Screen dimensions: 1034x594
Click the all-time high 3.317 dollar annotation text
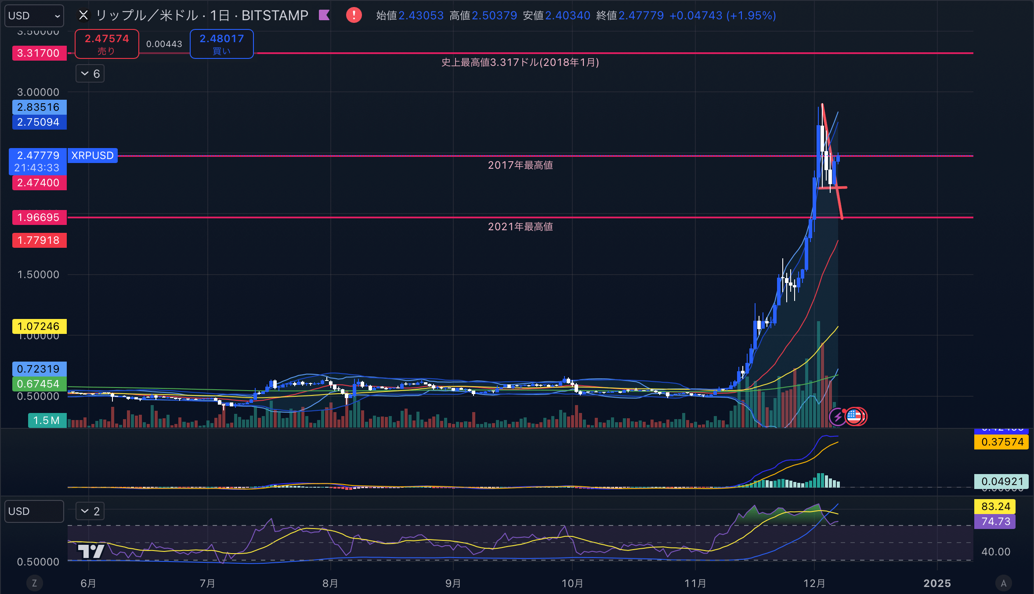pos(520,62)
